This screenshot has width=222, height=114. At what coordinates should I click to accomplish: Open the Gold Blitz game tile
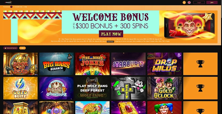point(20,88)
